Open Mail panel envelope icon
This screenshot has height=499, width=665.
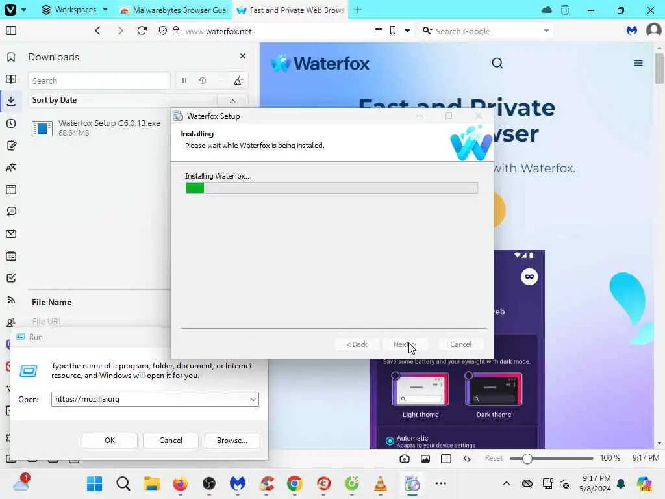click(11, 234)
